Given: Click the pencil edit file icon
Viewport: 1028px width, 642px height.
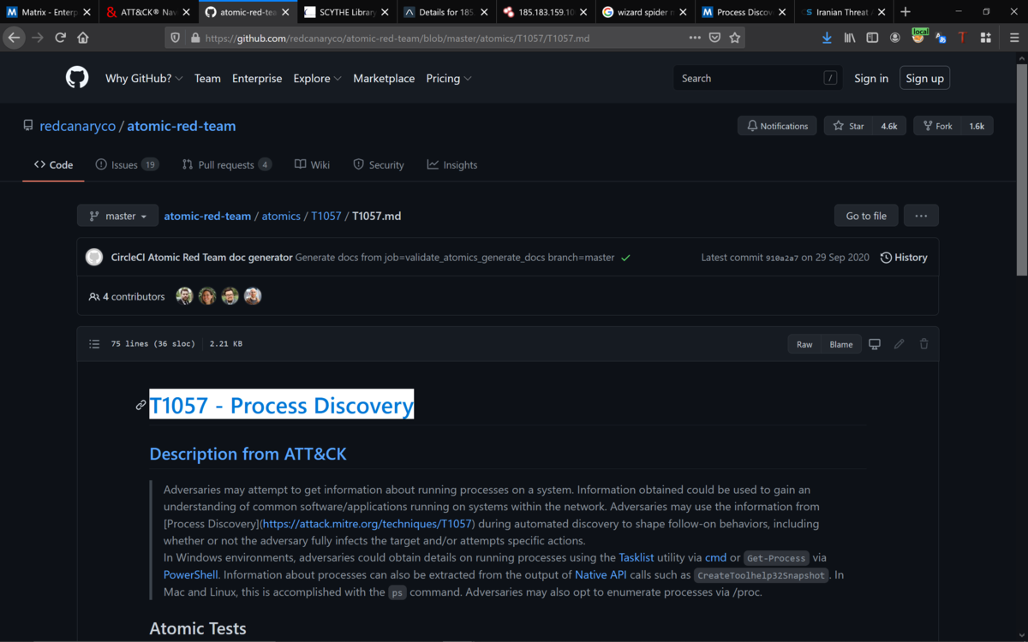Looking at the screenshot, I should click(899, 344).
